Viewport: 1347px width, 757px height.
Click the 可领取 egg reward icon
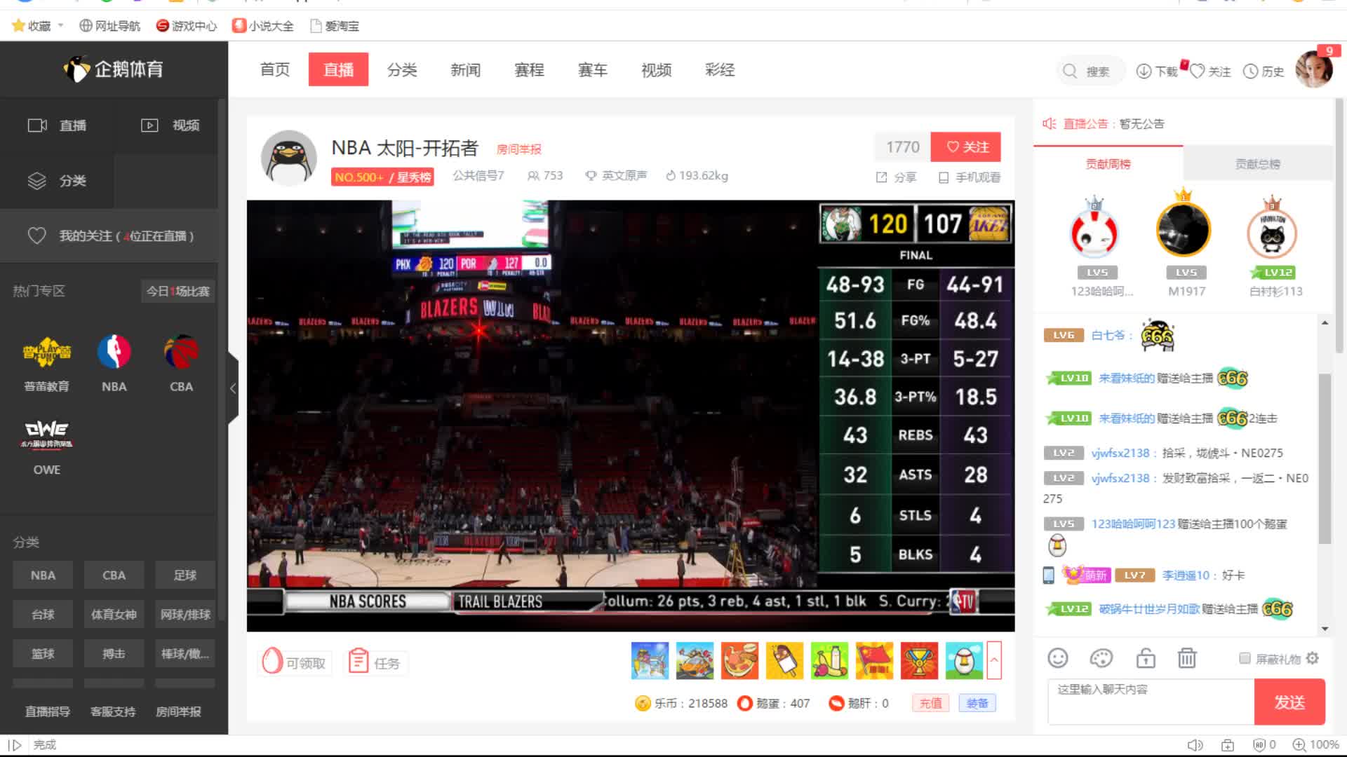click(x=272, y=661)
